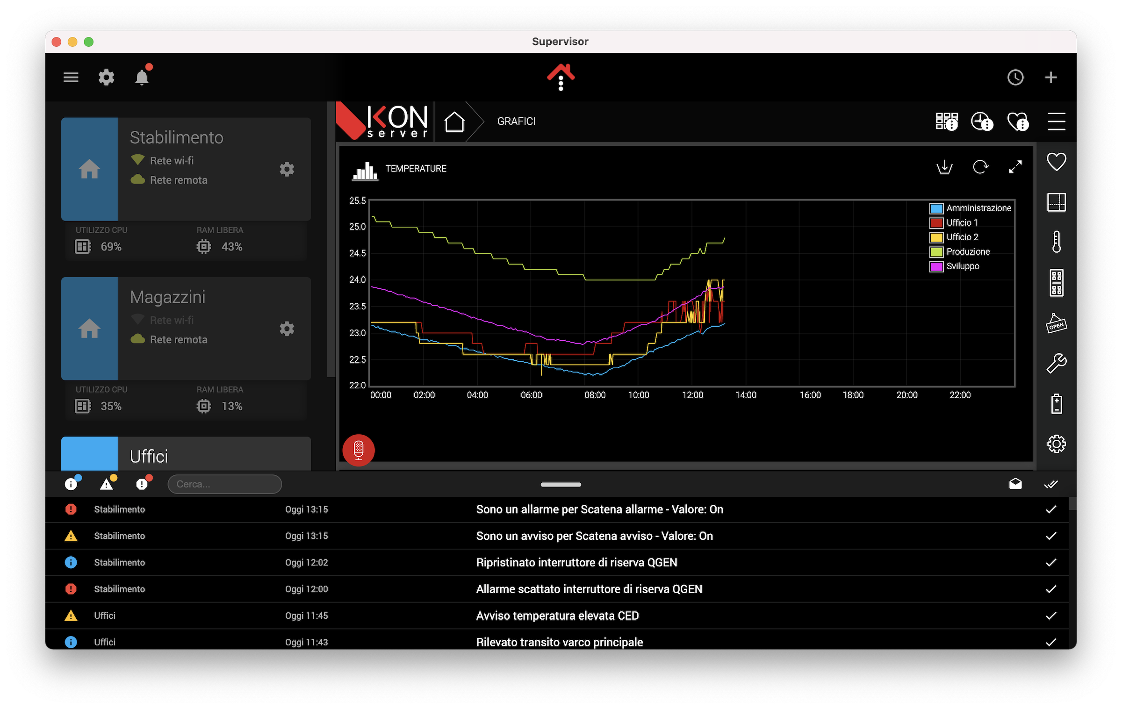
Task: Open the wrench tools icon in sidebar
Action: click(1056, 363)
